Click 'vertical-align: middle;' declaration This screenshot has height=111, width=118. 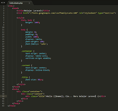pos(38,58)
